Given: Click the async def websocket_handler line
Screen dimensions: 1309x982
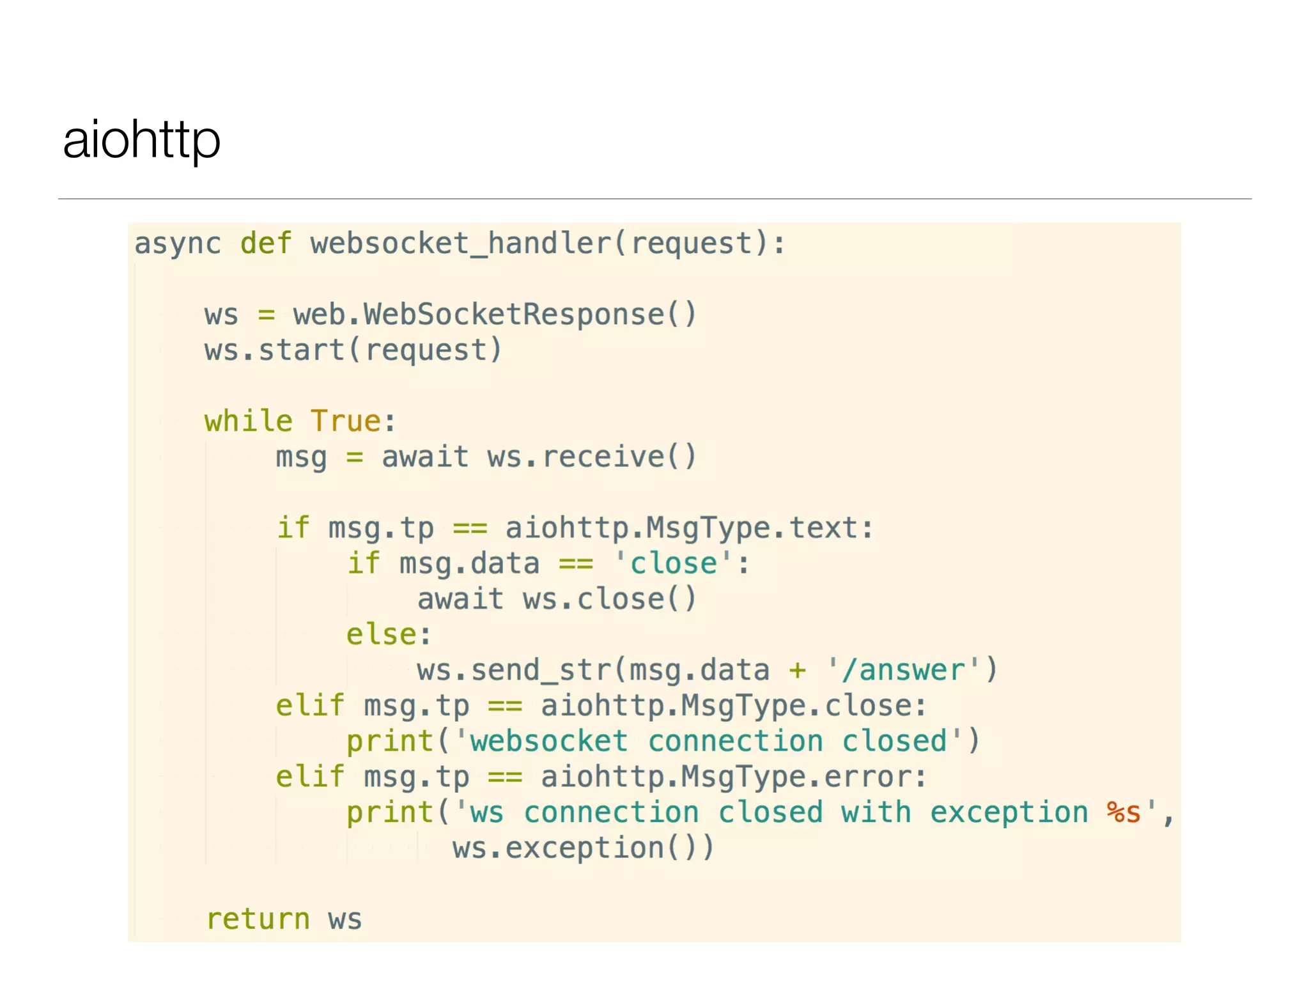Looking at the screenshot, I should point(460,244).
